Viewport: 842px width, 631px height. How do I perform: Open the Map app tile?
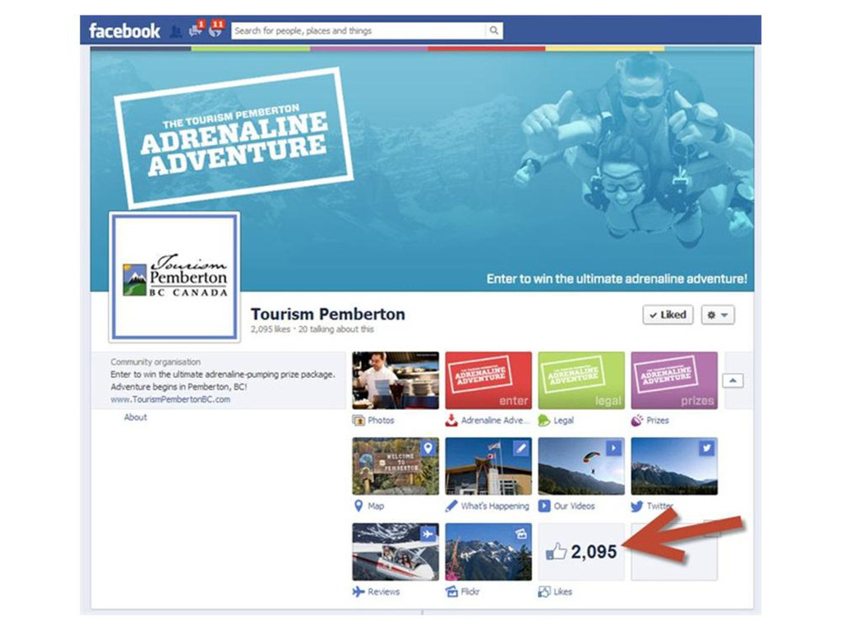click(x=396, y=466)
